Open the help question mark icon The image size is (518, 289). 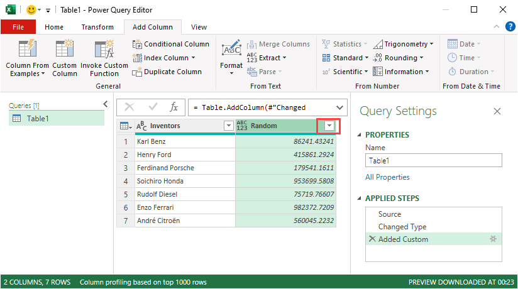click(510, 26)
